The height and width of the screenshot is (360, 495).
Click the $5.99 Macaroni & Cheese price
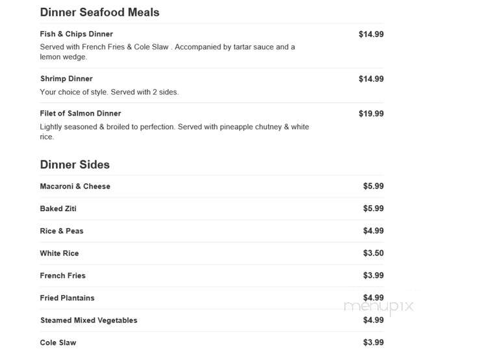tap(374, 186)
